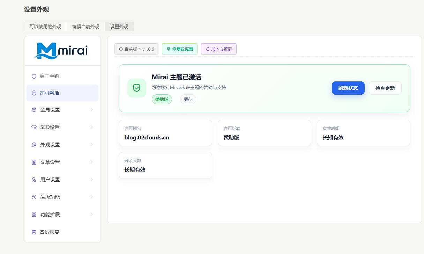
Task: Open the 许可激活 sidebar item
Action: (x=62, y=93)
